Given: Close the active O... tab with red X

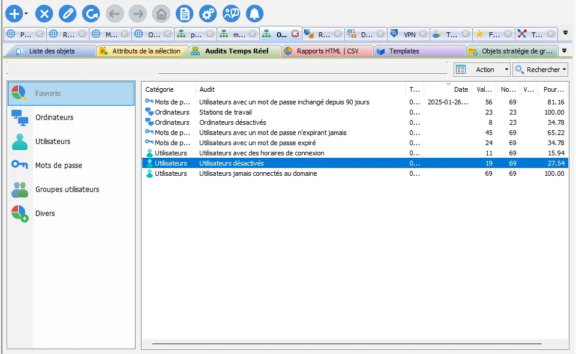Looking at the screenshot, I should coord(295,34).
